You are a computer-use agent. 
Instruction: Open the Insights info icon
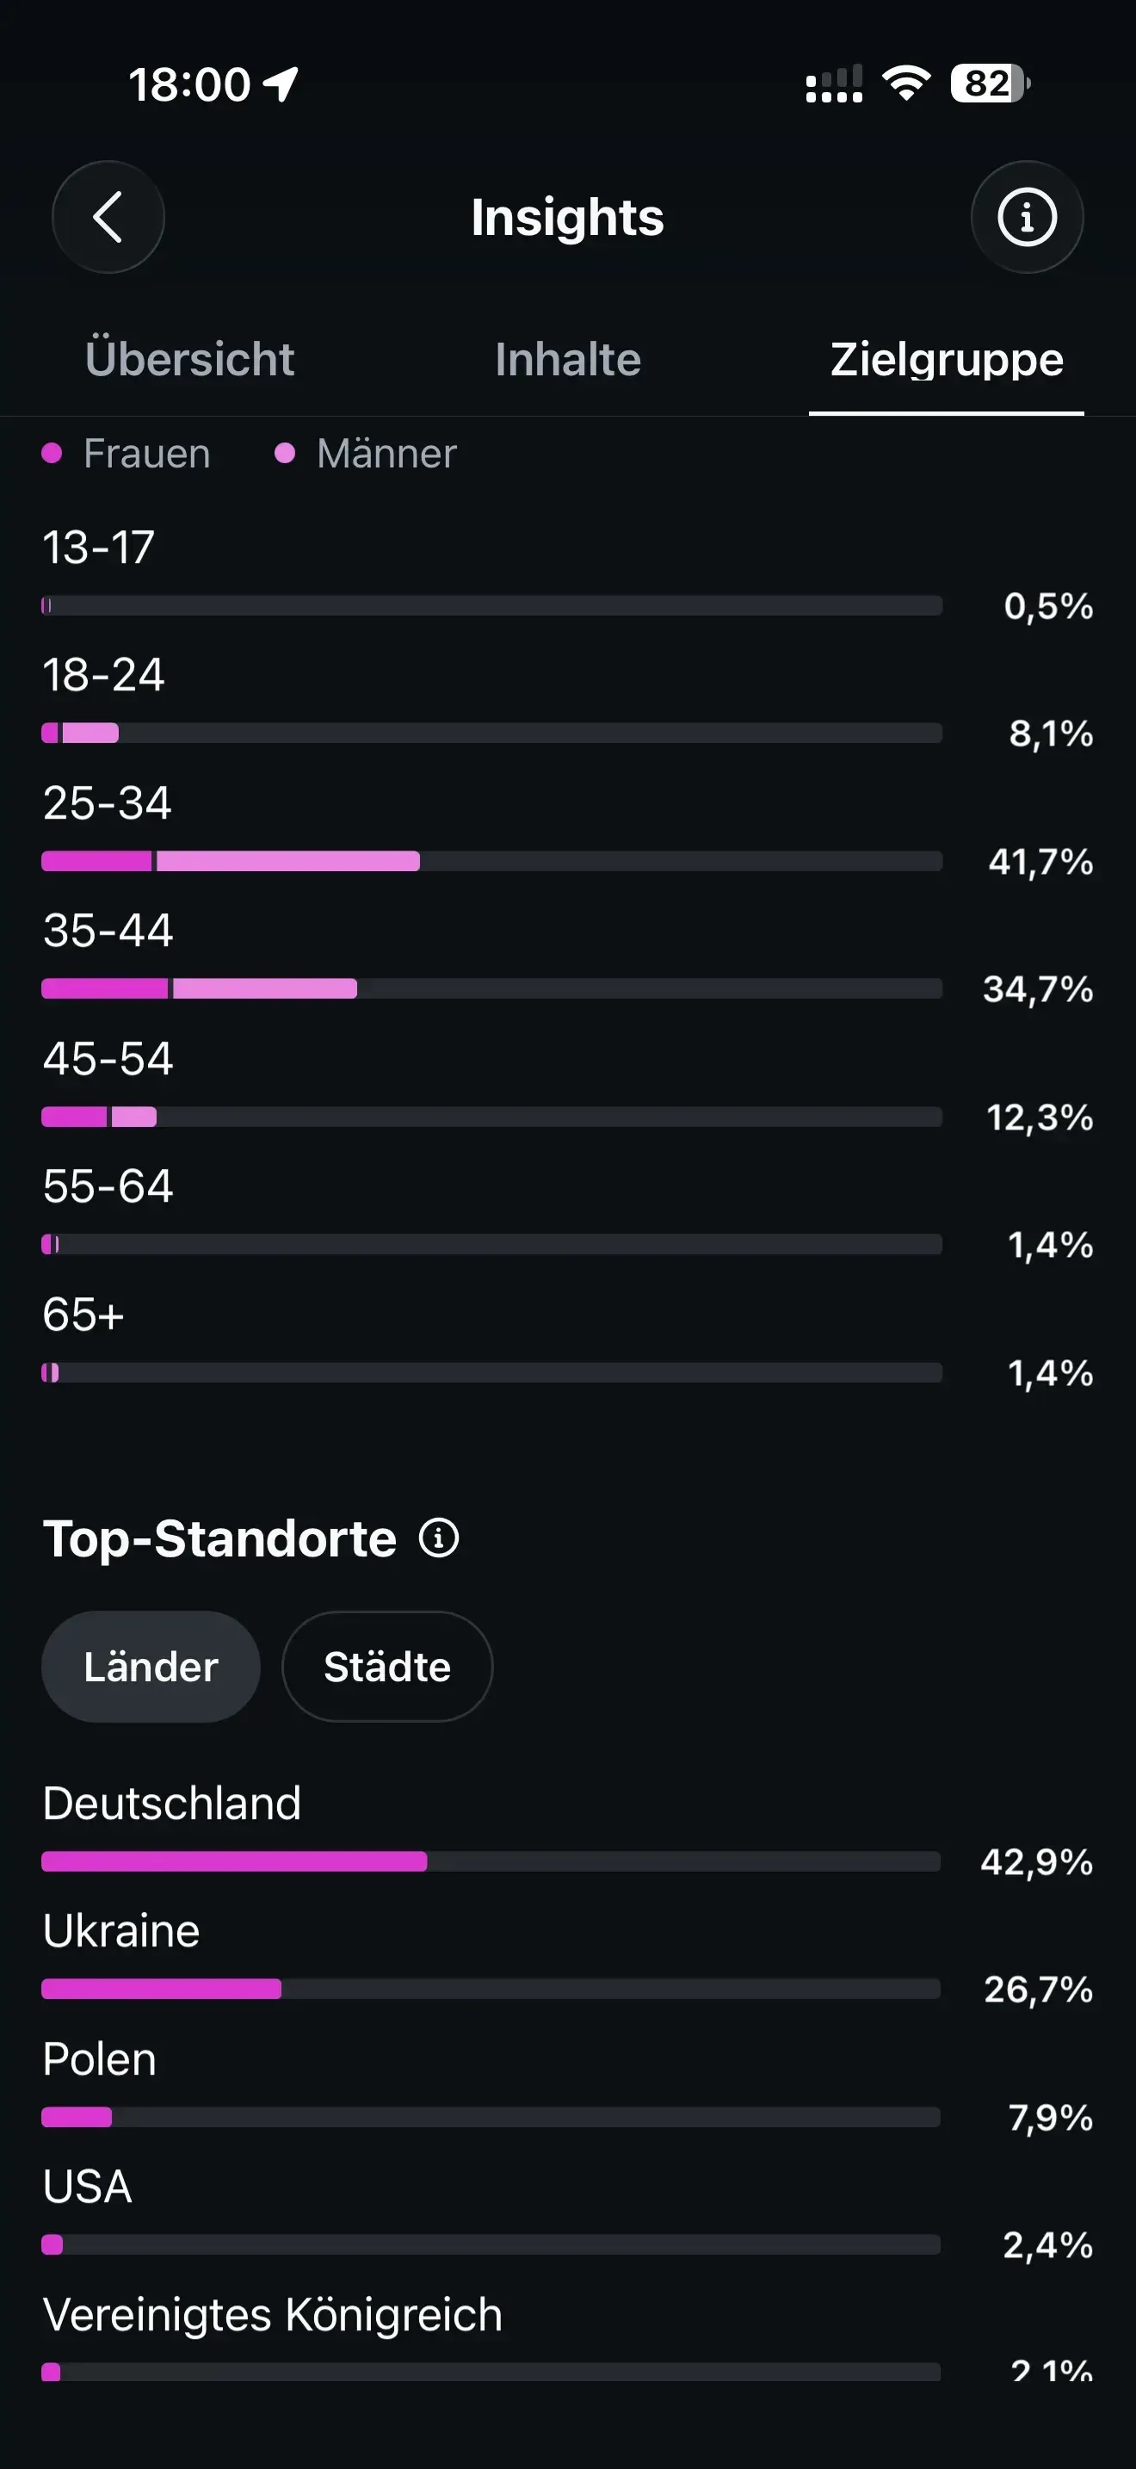pos(1027,217)
